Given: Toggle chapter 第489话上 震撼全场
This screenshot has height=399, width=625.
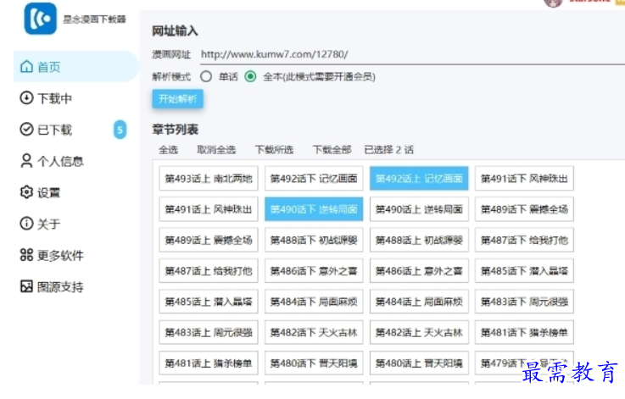Looking at the screenshot, I should pos(209,240).
